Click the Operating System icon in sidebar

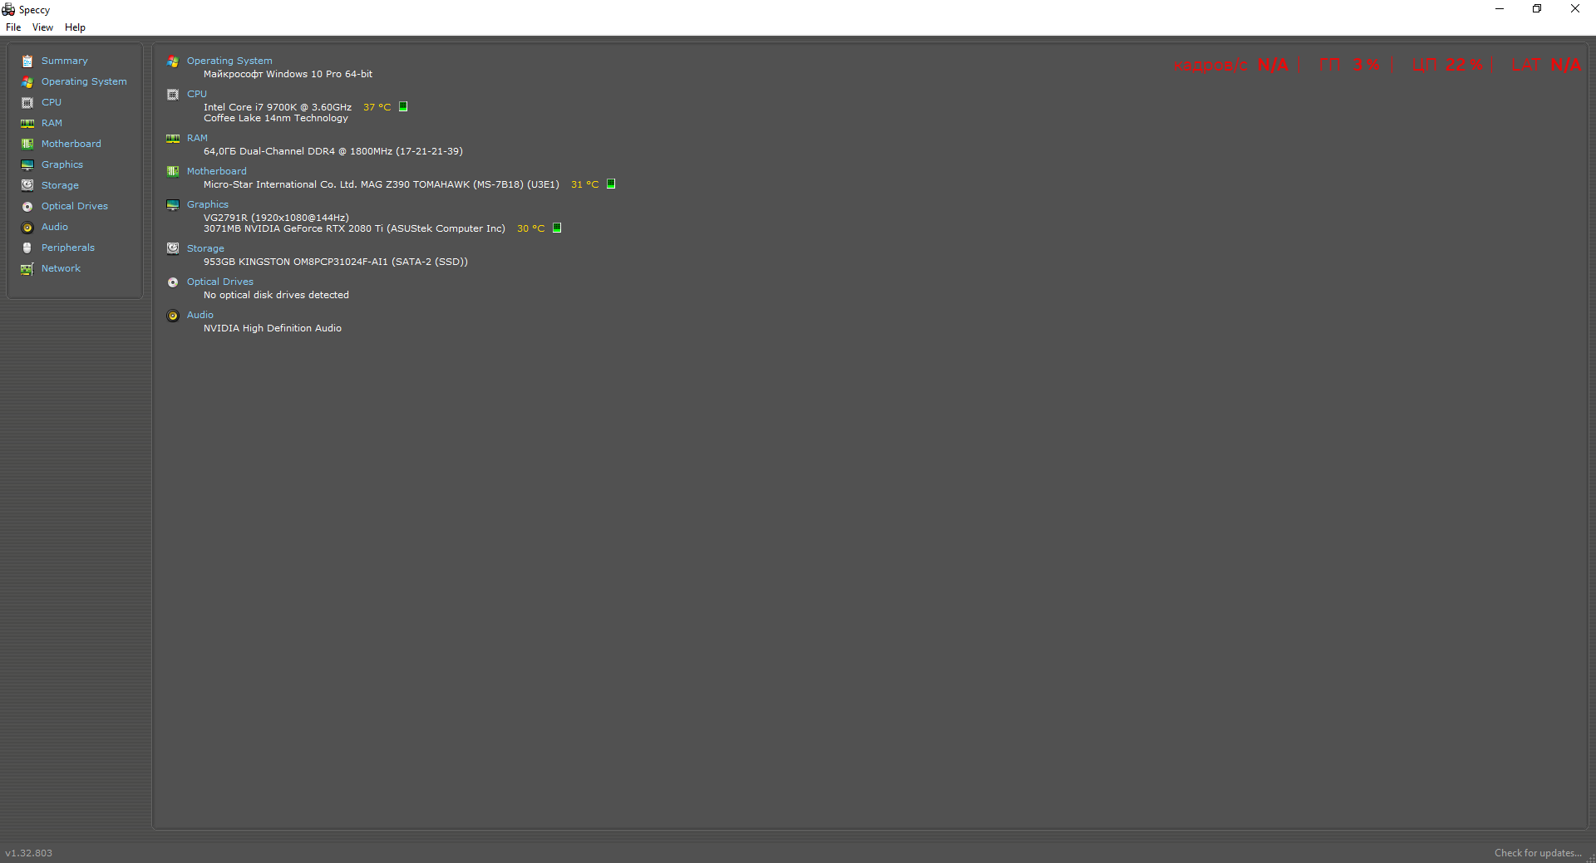pyautogui.click(x=27, y=82)
